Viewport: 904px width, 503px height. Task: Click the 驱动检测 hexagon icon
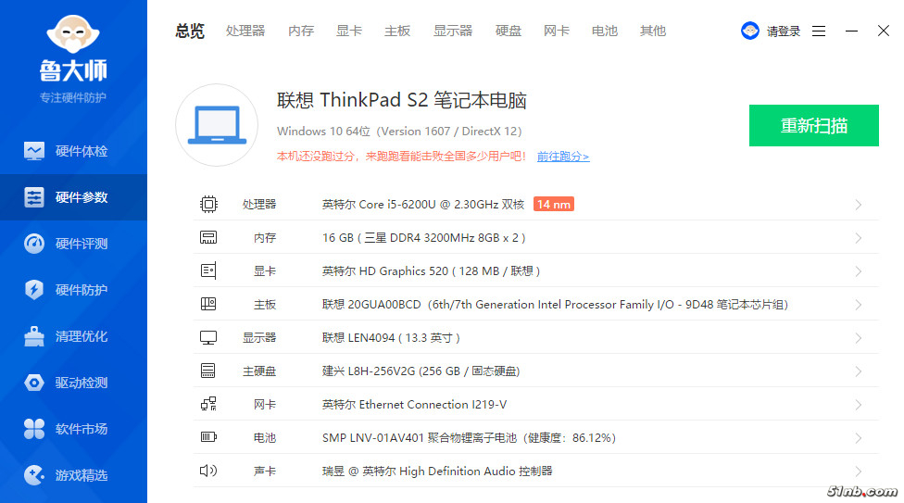(34, 383)
